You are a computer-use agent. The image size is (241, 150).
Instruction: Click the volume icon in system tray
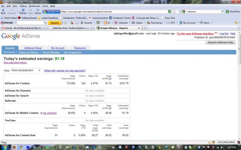point(222,147)
